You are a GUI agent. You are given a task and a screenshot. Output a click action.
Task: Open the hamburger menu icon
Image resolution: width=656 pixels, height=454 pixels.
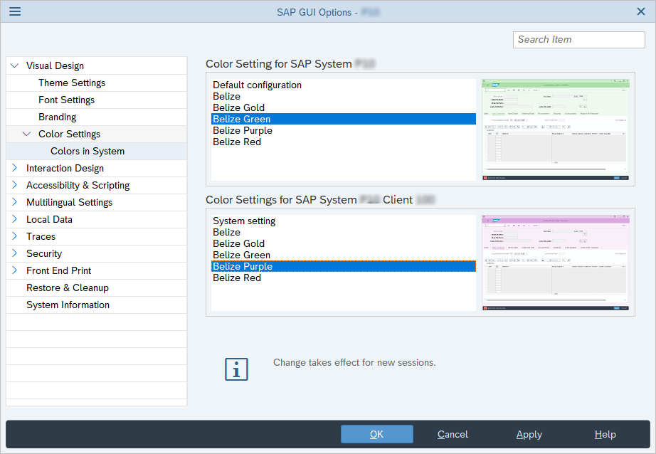[x=15, y=11]
